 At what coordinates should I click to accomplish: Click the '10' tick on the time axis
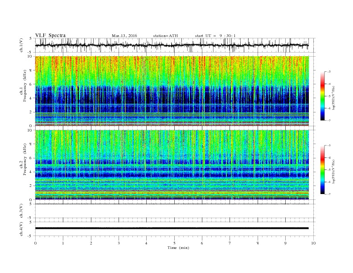click(313, 243)
